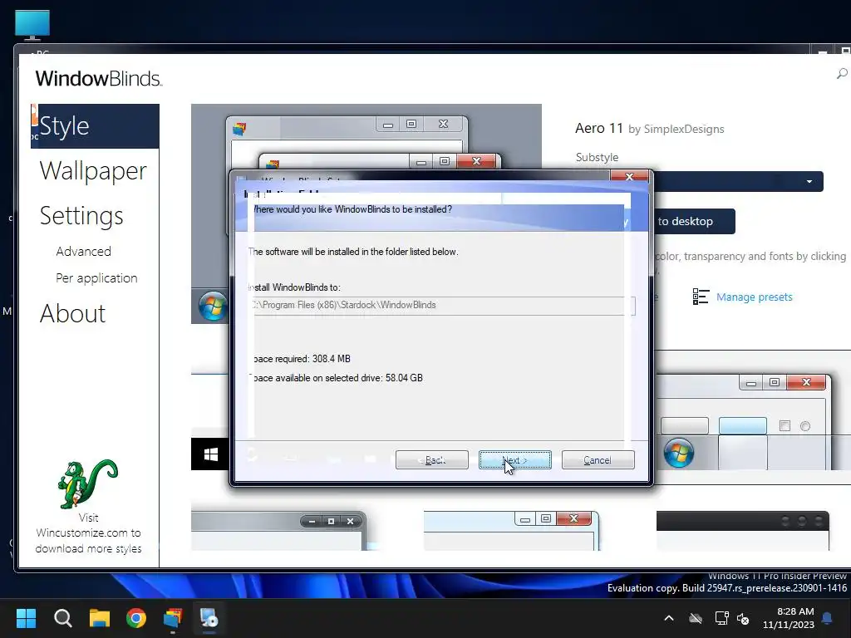851x638 pixels.
Task: Cancel the WindowBlinds installation
Action: pos(598,460)
